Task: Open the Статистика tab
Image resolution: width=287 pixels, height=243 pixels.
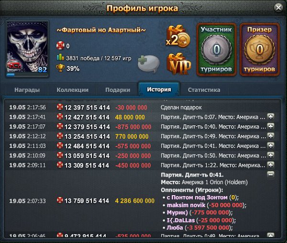Action: tap(204, 90)
